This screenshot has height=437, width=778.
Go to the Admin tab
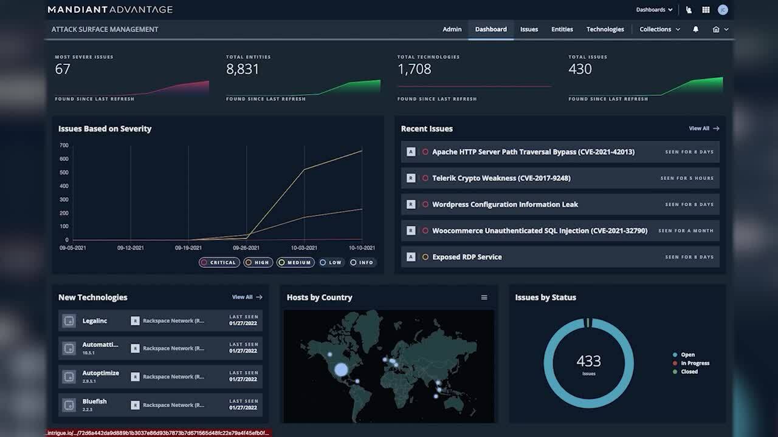pos(452,29)
